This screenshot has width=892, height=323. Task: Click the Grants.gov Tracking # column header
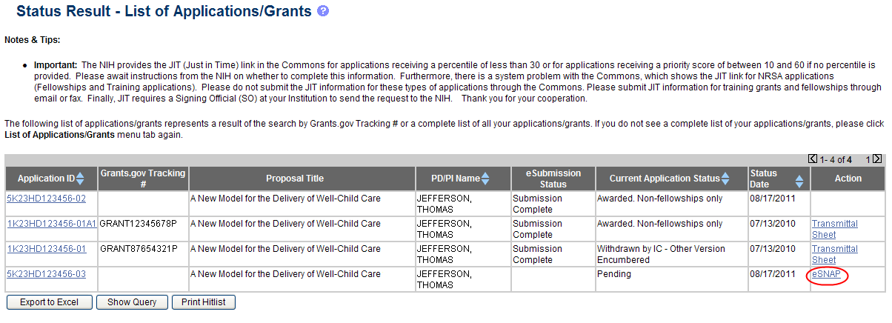tap(143, 178)
